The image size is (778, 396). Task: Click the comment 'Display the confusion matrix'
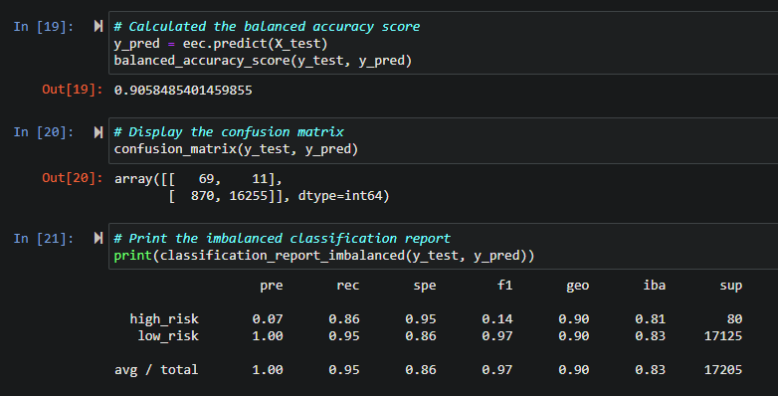229,132
